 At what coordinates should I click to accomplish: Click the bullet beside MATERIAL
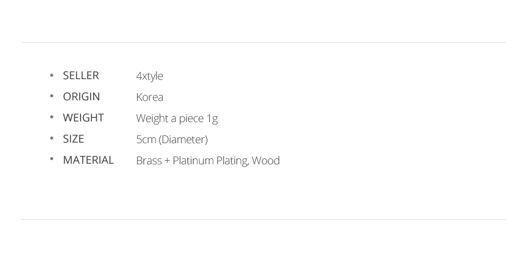coord(52,160)
